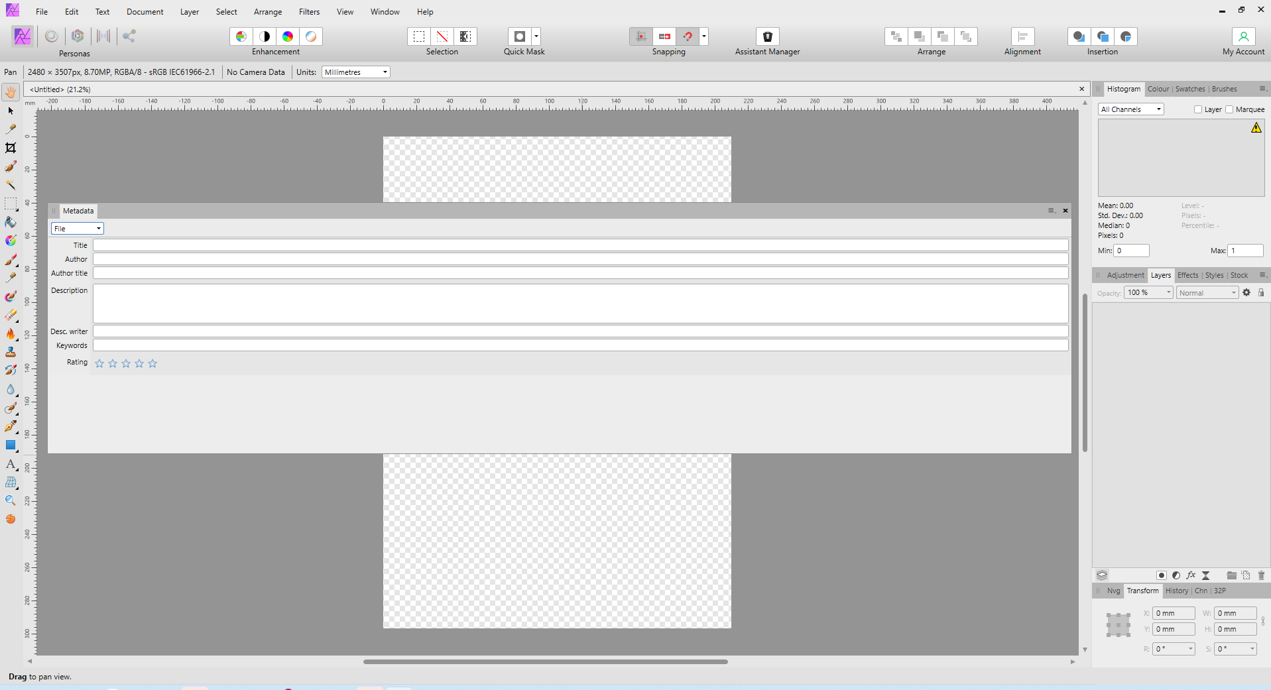The image size is (1271, 690).
Task: Select the Flood Fill tool
Action: (11, 223)
